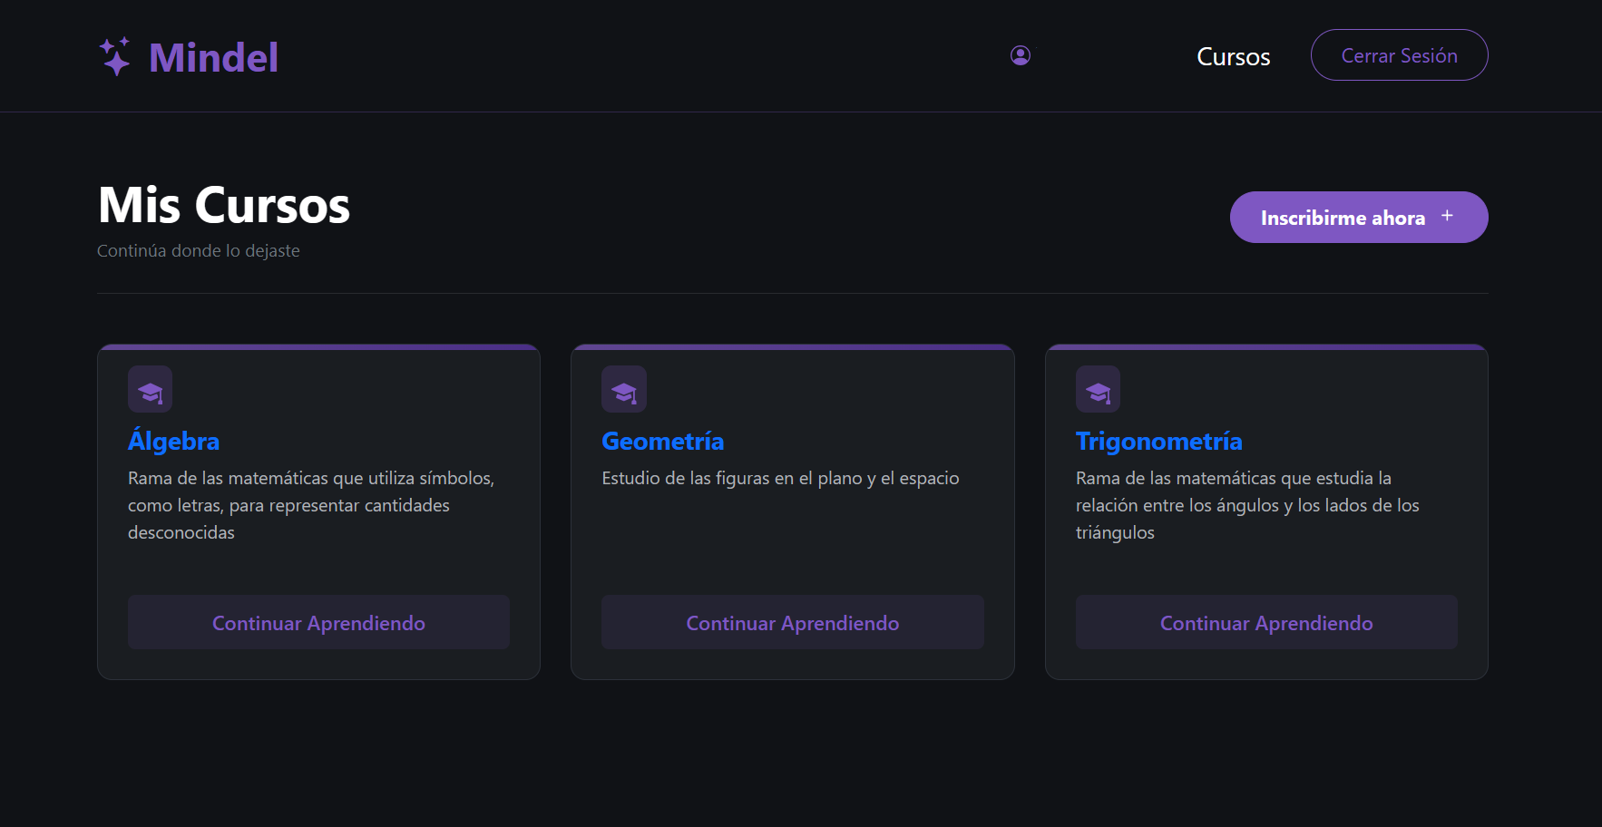
Task: Click the Mindel sparkle logo icon
Action: click(115, 56)
